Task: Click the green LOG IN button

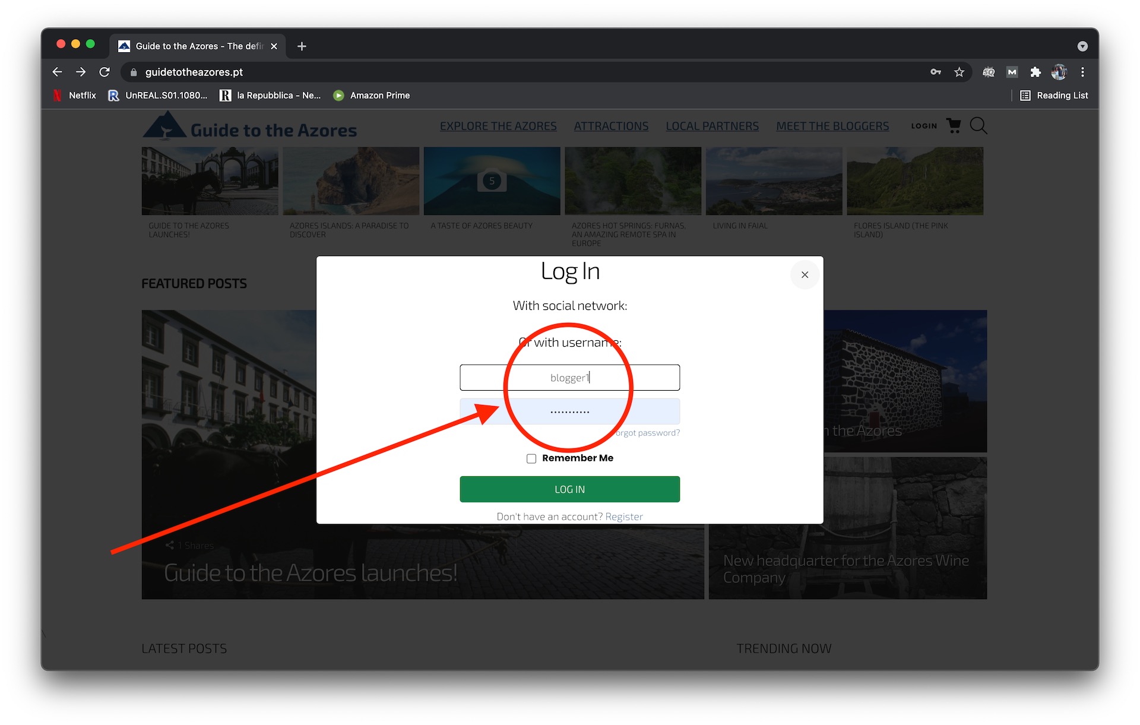Action: (571, 489)
